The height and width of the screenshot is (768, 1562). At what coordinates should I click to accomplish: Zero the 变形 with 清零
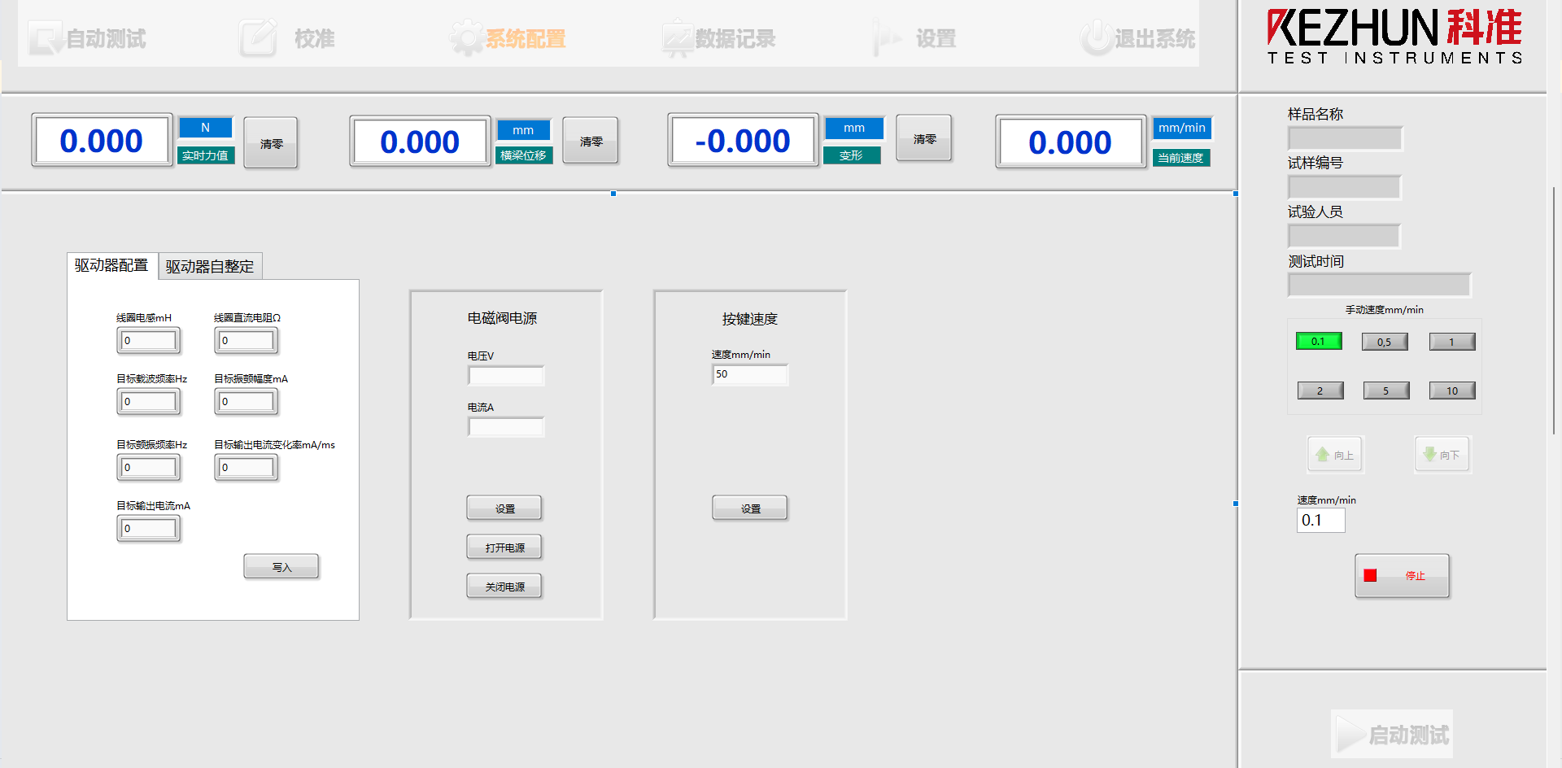(x=924, y=138)
